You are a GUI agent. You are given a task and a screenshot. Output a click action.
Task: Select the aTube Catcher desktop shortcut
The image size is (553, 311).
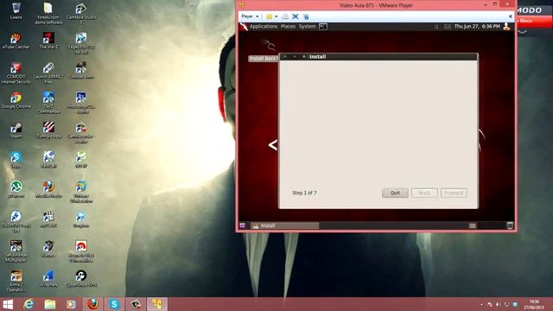(x=16, y=41)
